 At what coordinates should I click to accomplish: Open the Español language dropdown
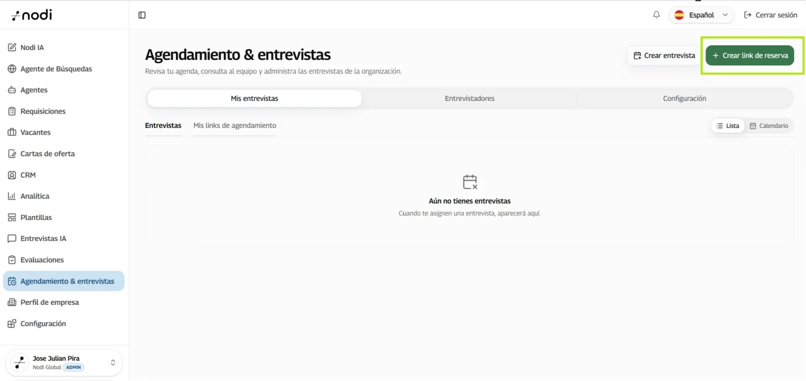701,15
